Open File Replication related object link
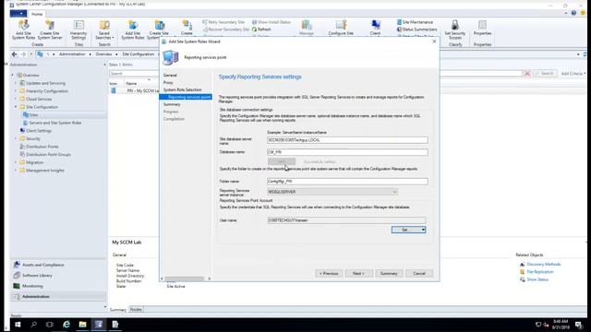 click(x=540, y=272)
